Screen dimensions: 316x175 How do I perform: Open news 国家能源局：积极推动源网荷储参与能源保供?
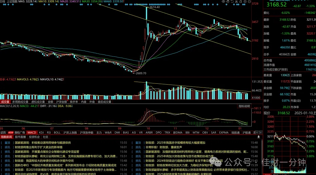click(43, 143)
